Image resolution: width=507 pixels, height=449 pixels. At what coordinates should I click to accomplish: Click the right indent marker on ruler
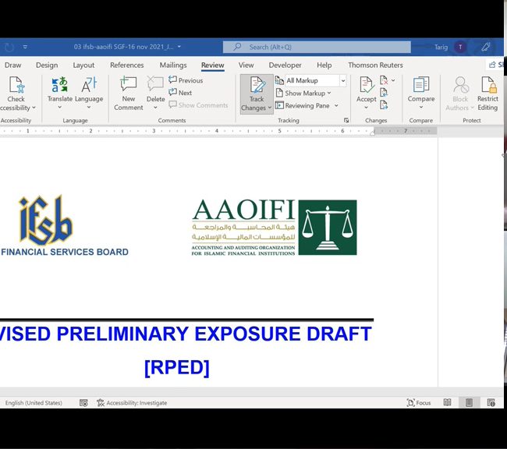tap(373, 133)
